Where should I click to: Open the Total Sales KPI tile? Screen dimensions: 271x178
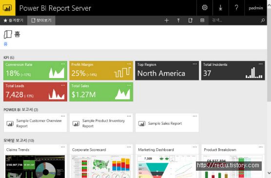coord(101,92)
